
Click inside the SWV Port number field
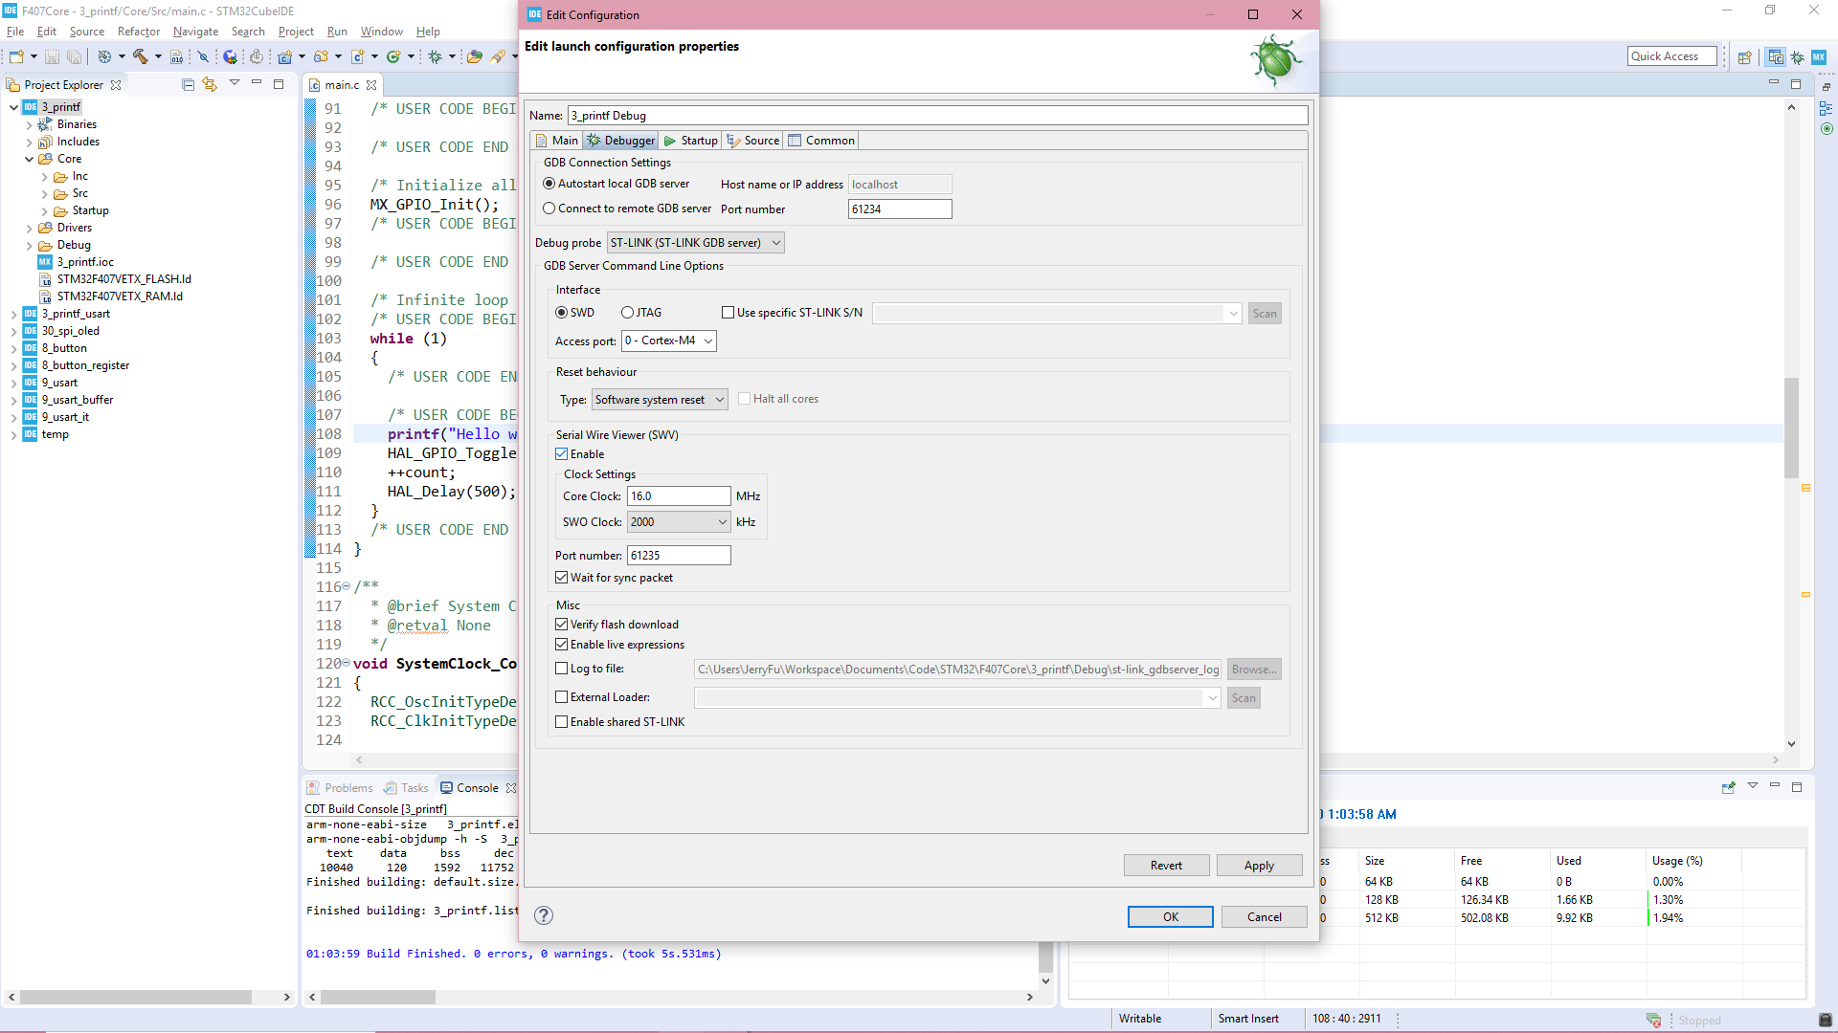(x=679, y=555)
